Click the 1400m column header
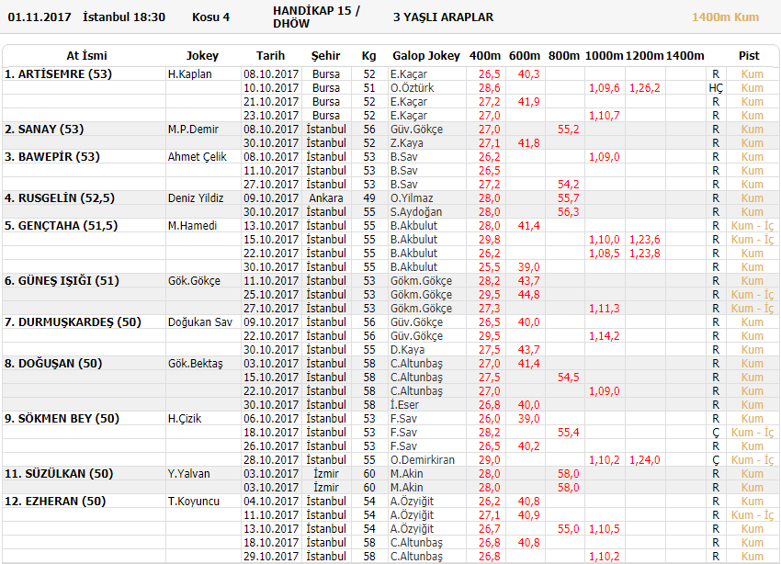781x564 pixels. coord(685,56)
